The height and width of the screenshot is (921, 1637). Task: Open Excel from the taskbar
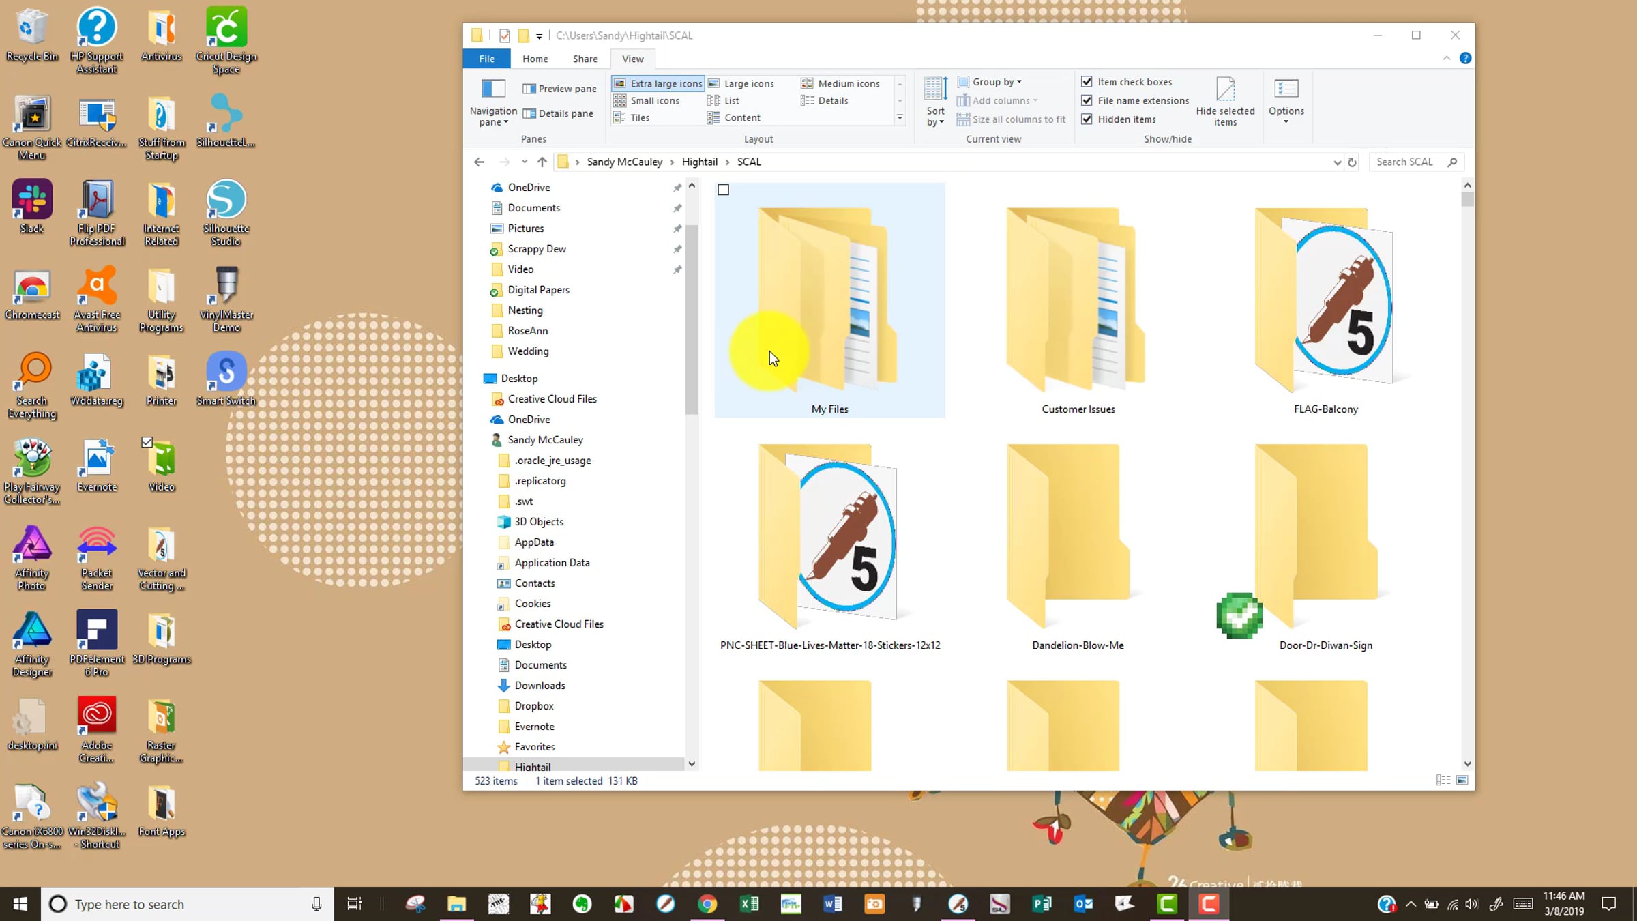click(749, 904)
